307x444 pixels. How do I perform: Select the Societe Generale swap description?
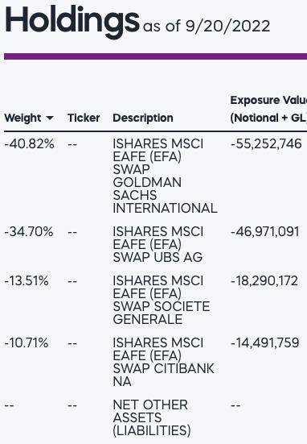point(162,300)
